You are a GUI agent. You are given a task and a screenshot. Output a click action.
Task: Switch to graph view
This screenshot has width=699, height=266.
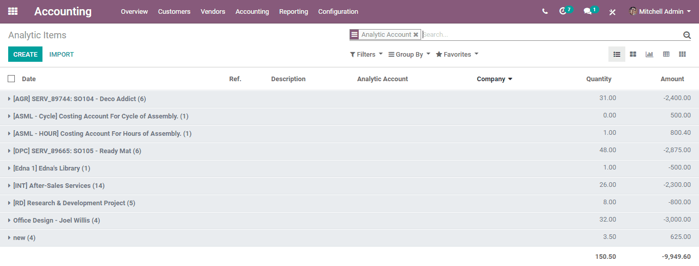pyautogui.click(x=649, y=54)
